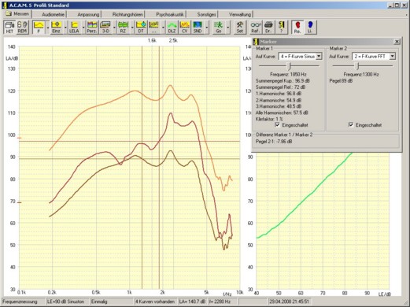
Task: Expand Marker 1 Auf Kurve dropdown
Action: pyautogui.click(x=319, y=56)
